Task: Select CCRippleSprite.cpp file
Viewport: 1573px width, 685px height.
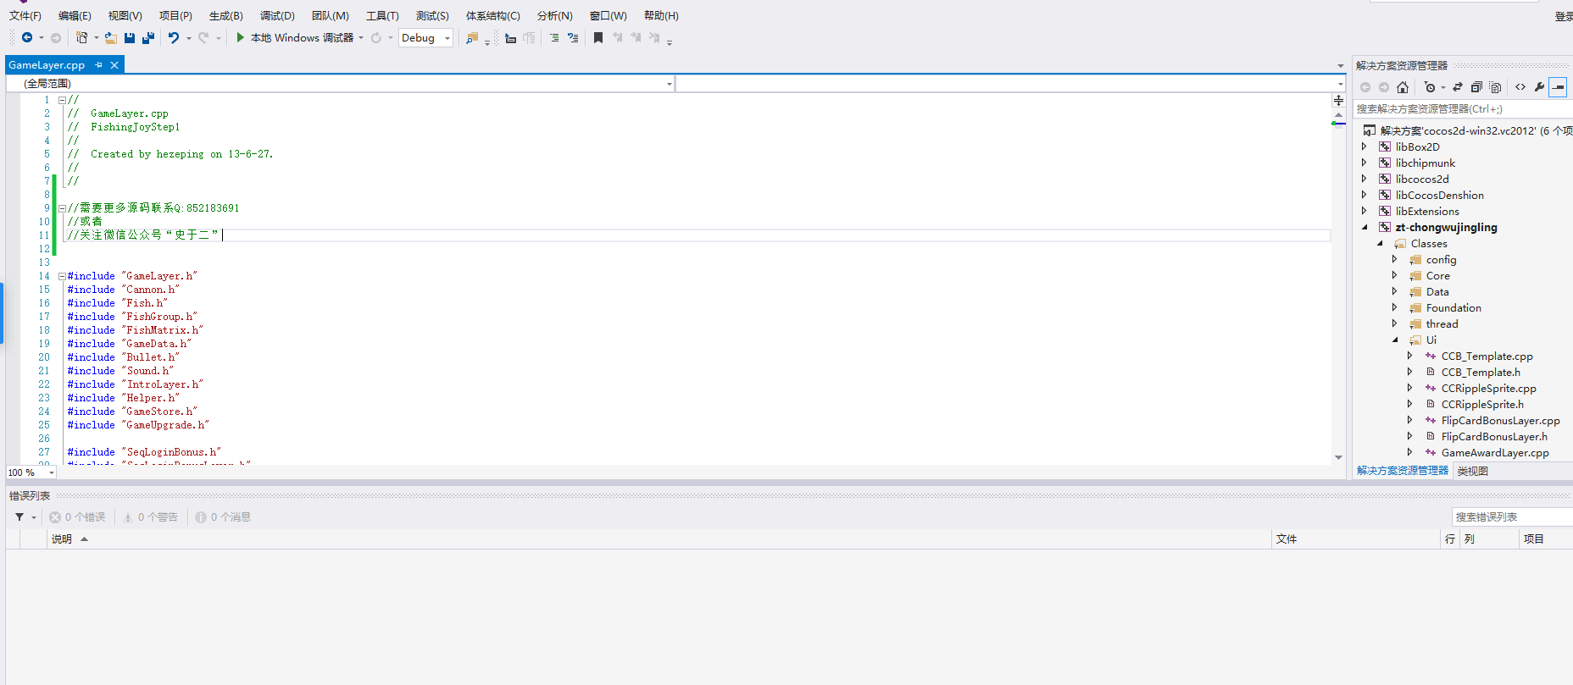Action: pos(1488,388)
